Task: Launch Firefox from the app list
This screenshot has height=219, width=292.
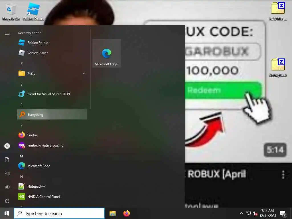Action: (x=52, y=135)
